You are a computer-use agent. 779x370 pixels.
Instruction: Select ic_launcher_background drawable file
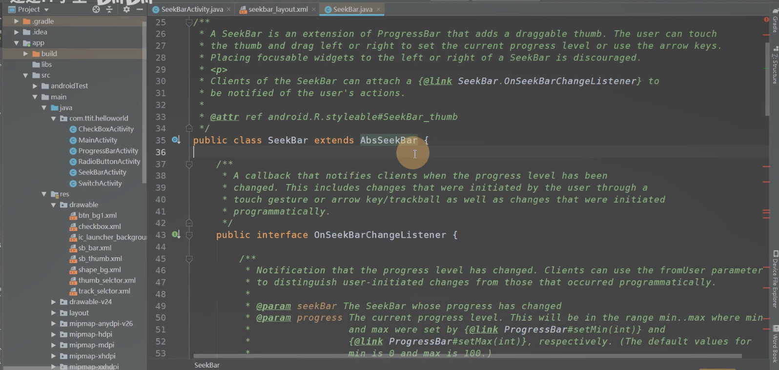pos(108,237)
